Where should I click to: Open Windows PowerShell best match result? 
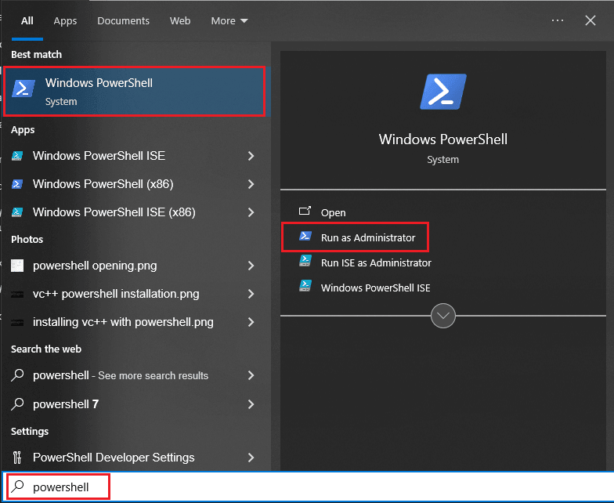(x=135, y=91)
